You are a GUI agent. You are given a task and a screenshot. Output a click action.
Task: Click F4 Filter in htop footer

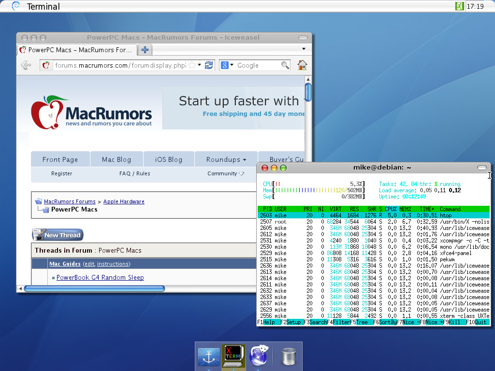[x=338, y=322]
